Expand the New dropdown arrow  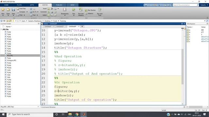[x=3, y=16]
